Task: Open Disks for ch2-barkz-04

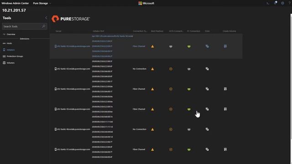Action: 207,89
